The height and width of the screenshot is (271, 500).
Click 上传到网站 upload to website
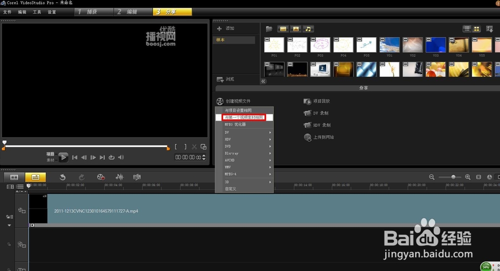pos(319,137)
